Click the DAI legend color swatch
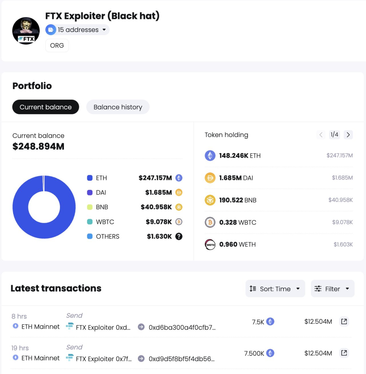The image size is (366, 374). [90, 192]
